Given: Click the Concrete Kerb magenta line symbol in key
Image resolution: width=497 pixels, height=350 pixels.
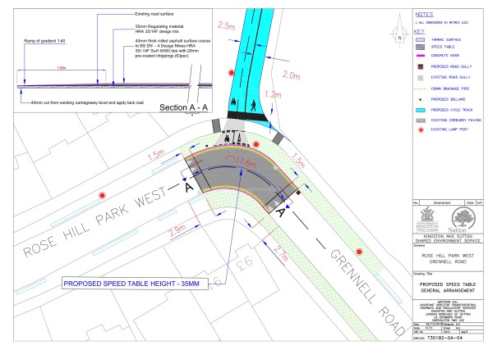Looking at the screenshot, I should pyautogui.click(x=420, y=56).
